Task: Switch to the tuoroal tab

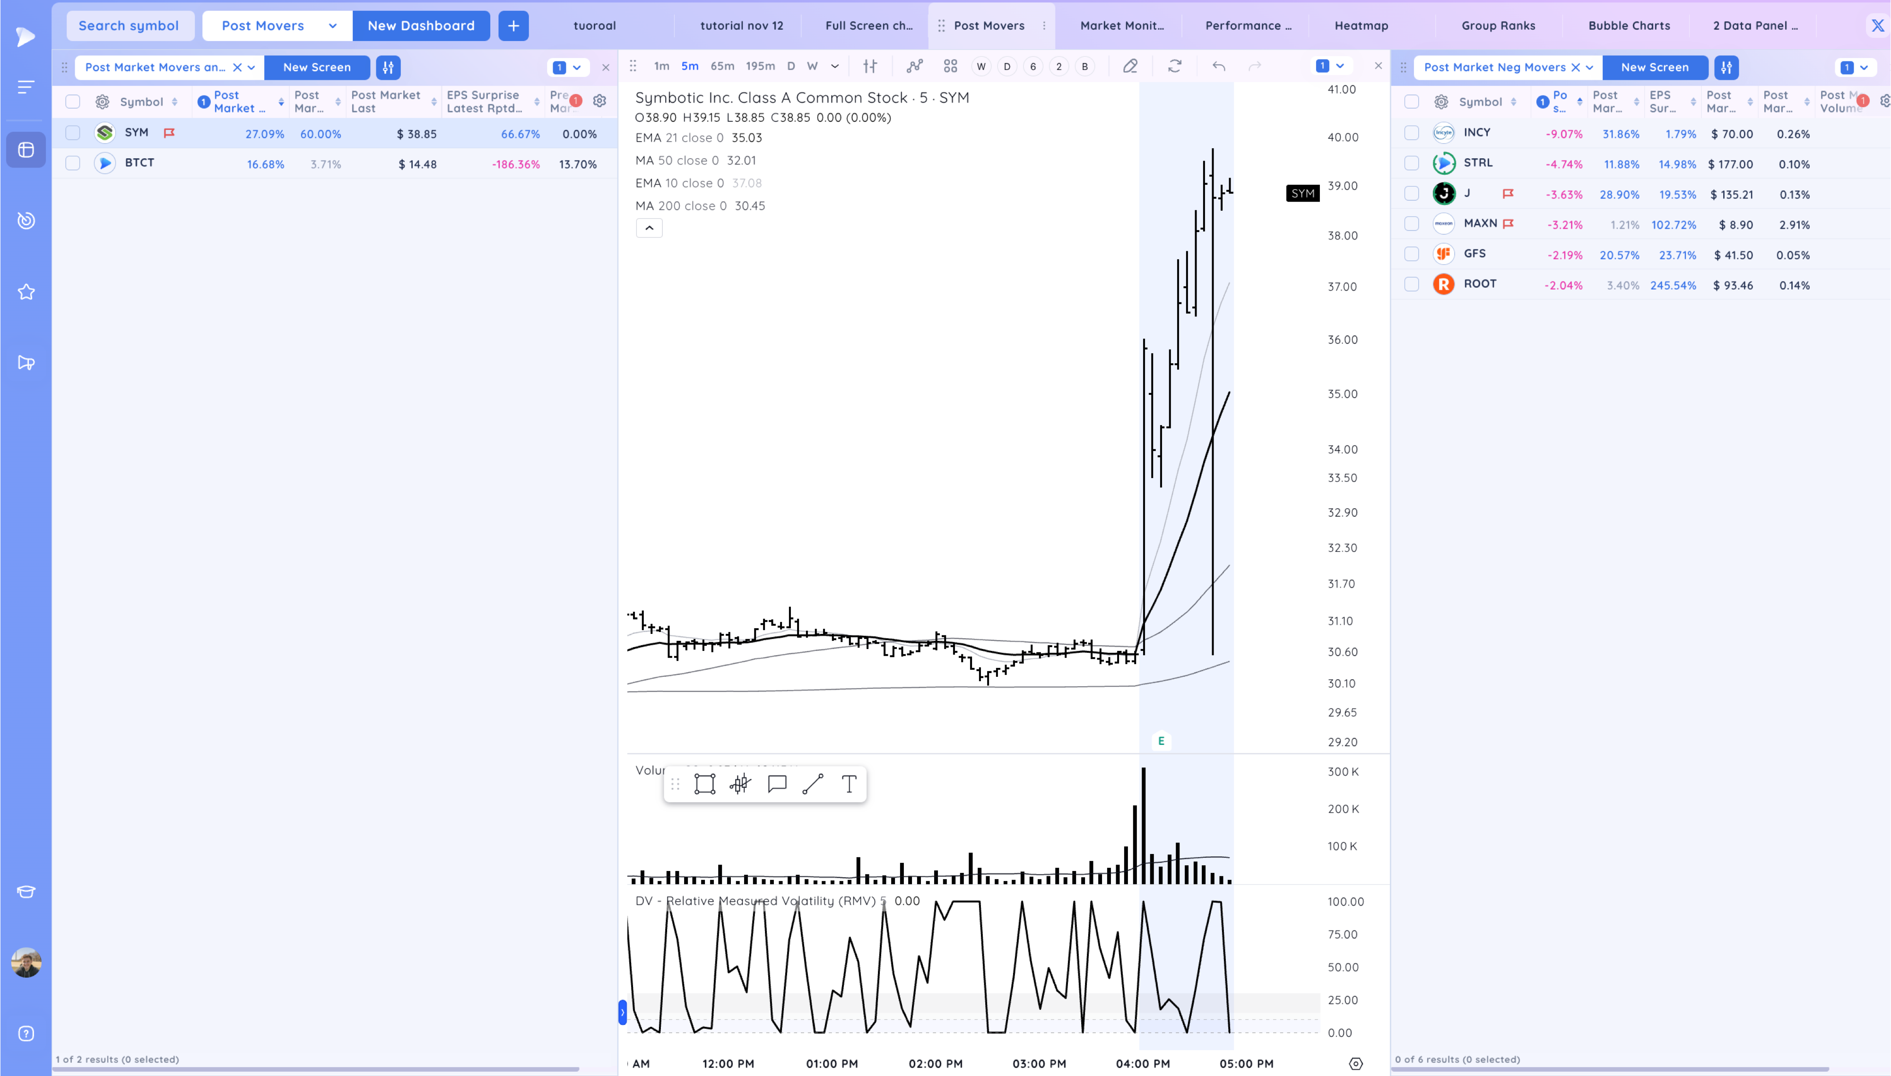Action: point(595,26)
